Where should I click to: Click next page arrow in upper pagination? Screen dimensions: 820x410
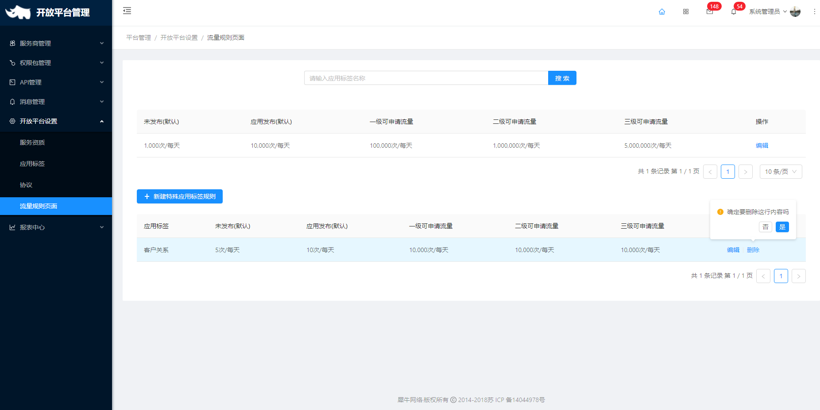point(746,172)
